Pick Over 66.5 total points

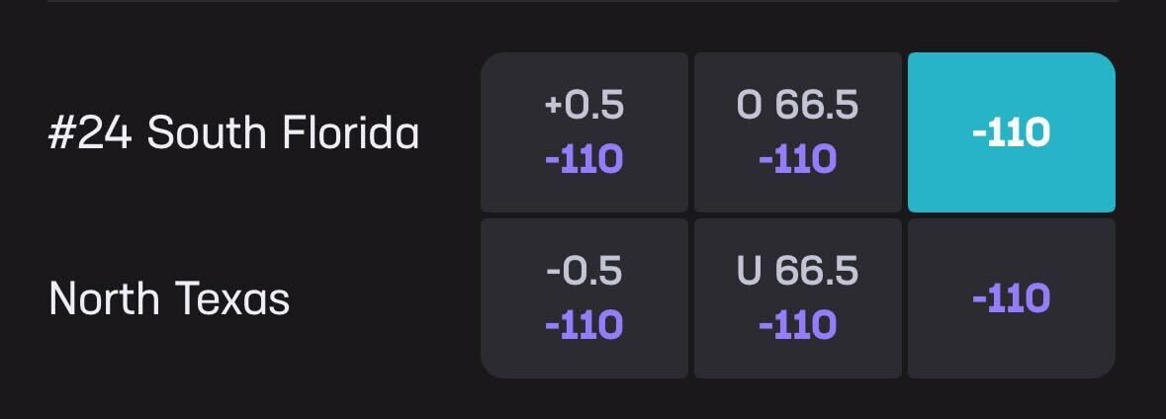click(797, 132)
